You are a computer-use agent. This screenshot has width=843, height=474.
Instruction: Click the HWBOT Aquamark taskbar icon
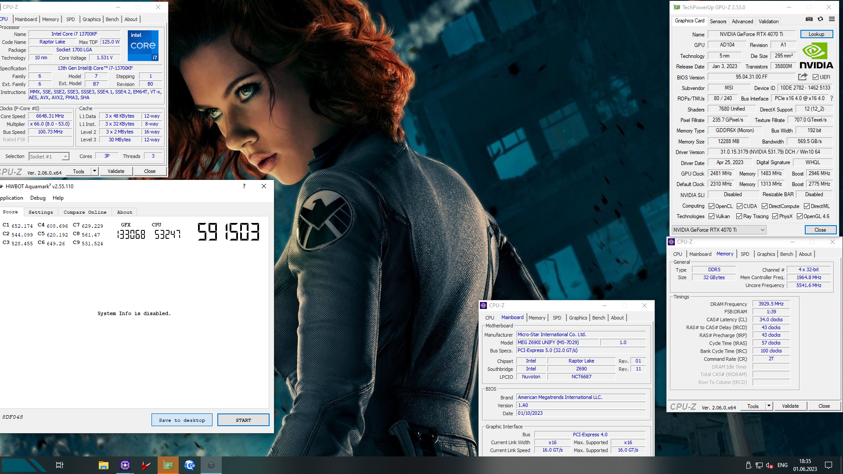pos(211,465)
